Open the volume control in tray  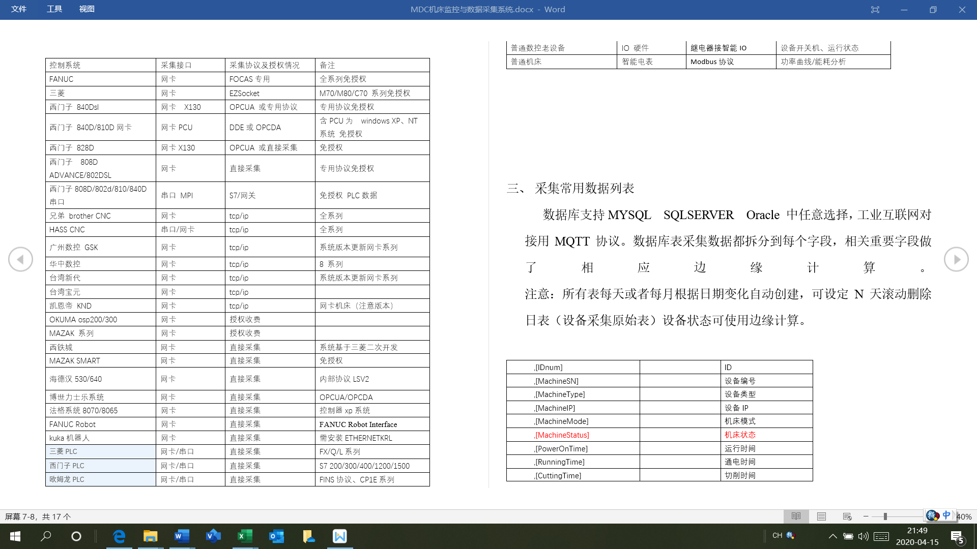pyautogui.click(x=863, y=536)
